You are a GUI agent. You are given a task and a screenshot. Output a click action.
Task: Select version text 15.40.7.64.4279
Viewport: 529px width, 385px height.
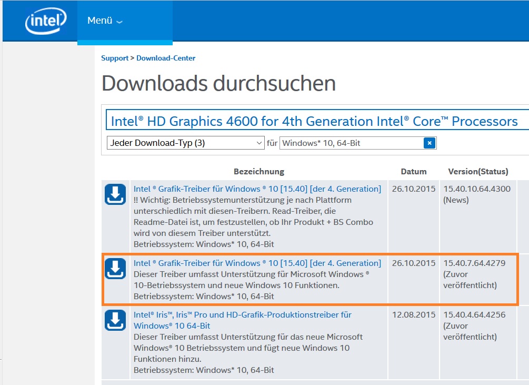[x=474, y=263]
